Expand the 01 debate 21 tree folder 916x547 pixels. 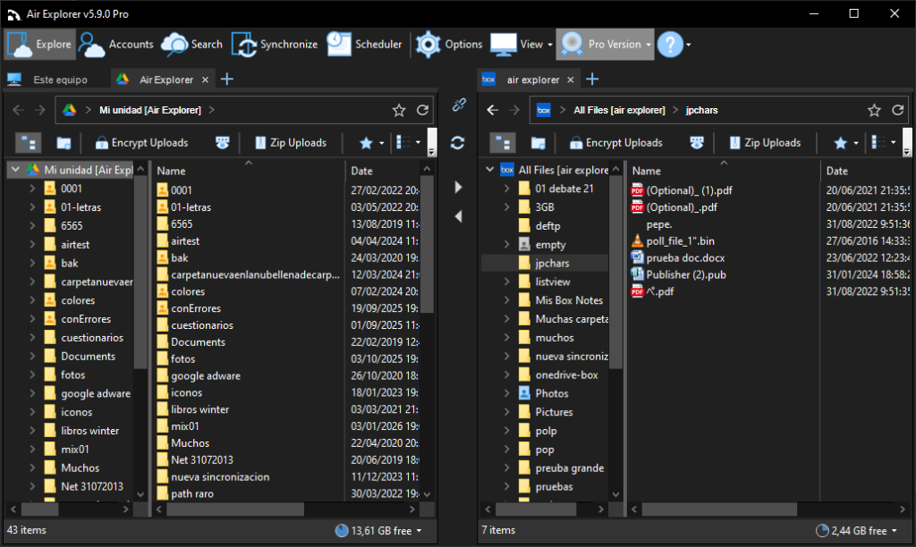(x=507, y=189)
